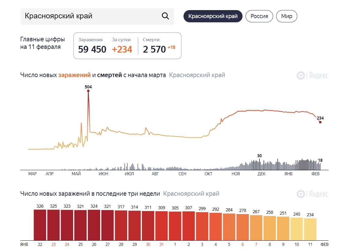Viewport: 363px width, 252px height.
Task: Click the 504 peak point on chart
Action: pyautogui.click(x=88, y=91)
